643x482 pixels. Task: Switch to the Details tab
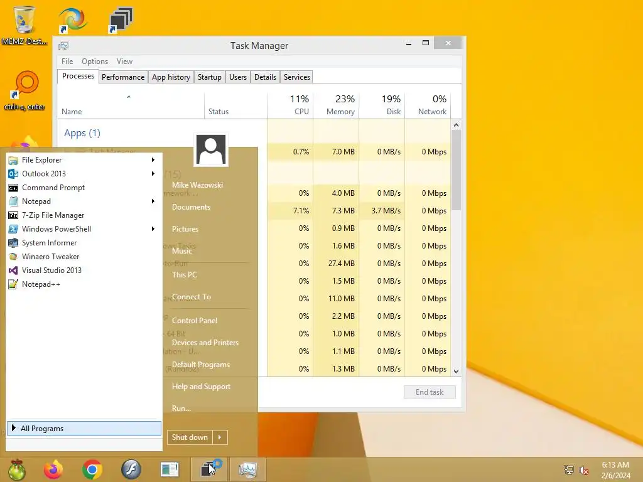[266, 77]
